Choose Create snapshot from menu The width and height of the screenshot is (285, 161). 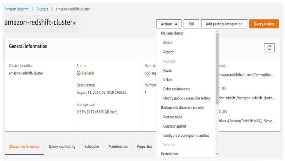(175, 126)
